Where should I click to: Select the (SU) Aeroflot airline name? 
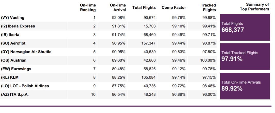[x=13, y=43]
